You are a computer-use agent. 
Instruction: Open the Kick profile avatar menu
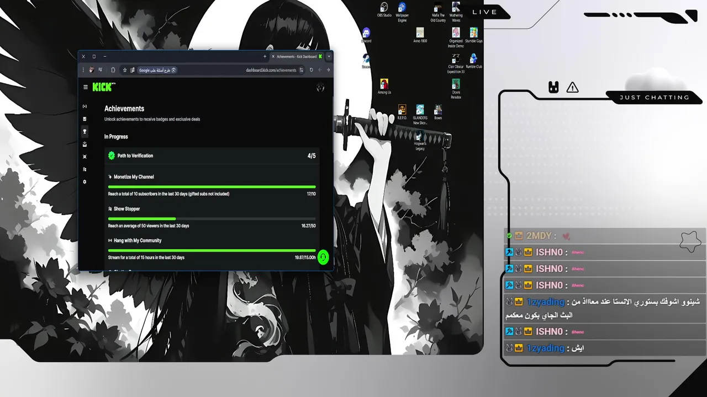coord(320,87)
